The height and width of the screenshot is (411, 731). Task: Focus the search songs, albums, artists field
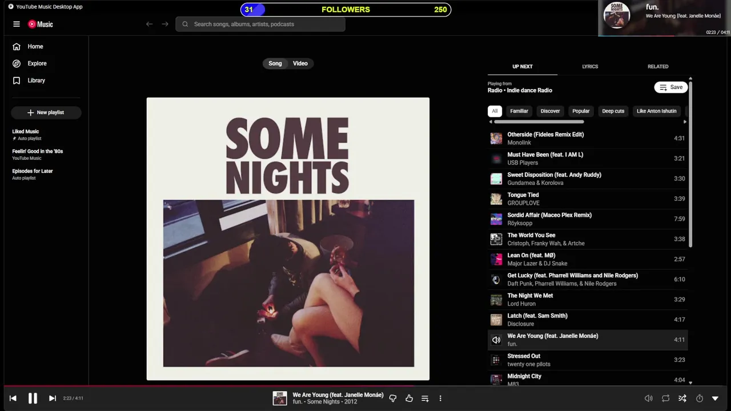(x=260, y=24)
